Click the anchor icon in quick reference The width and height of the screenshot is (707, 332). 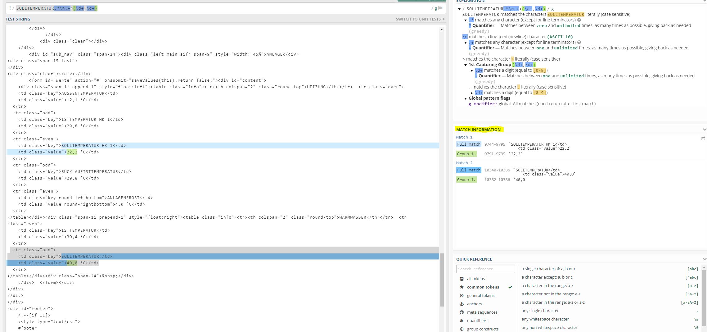(462, 304)
